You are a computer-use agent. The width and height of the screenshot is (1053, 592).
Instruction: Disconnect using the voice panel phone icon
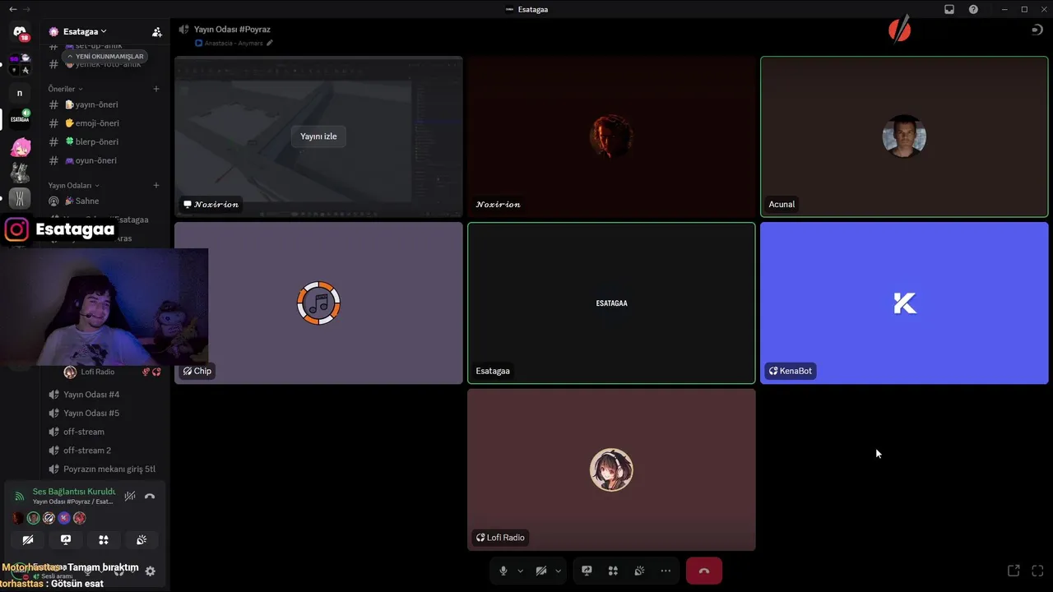(x=150, y=496)
